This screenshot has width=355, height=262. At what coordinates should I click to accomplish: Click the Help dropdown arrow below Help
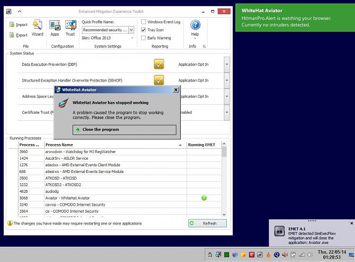click(x=195, y=38)
